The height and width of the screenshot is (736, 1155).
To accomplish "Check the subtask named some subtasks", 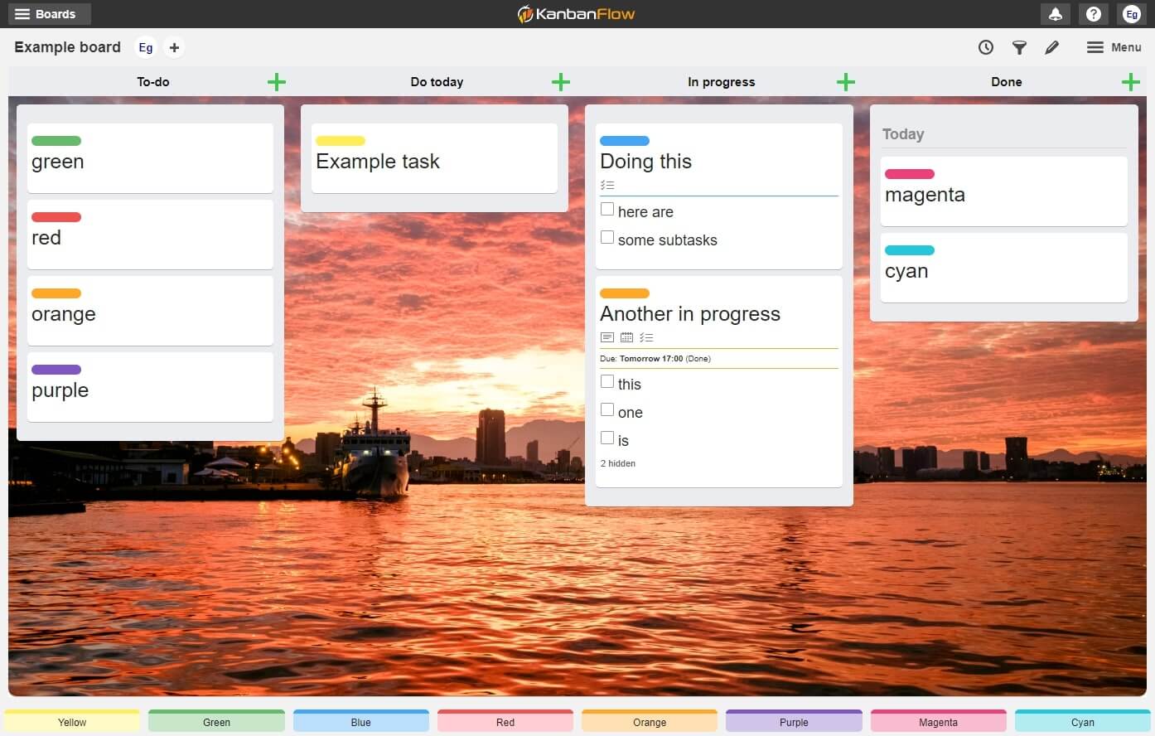I will 606,238.
